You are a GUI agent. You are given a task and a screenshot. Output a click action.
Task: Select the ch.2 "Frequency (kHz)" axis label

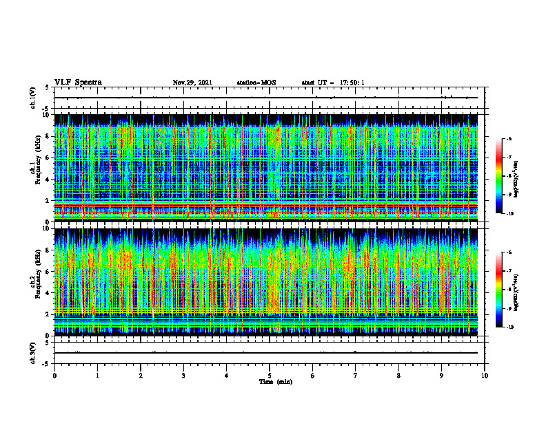click(x=40, y=274)
